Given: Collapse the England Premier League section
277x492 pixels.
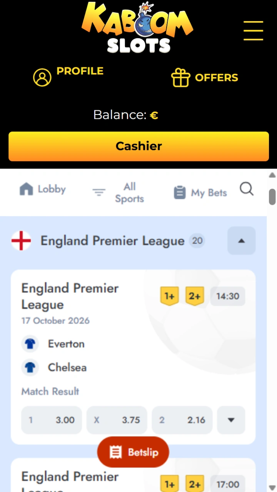Looking at the screenshot, I should click(241, 241).
